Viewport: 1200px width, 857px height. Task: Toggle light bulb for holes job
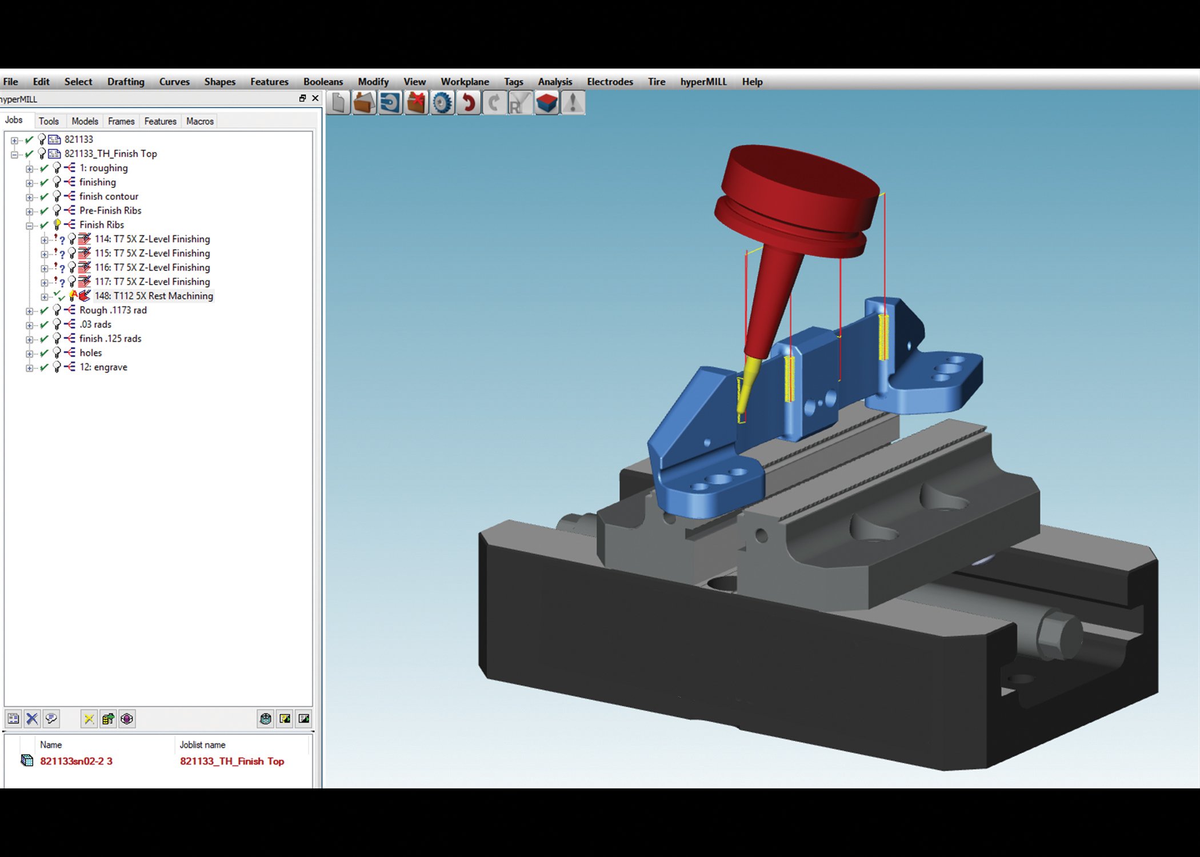57,353
